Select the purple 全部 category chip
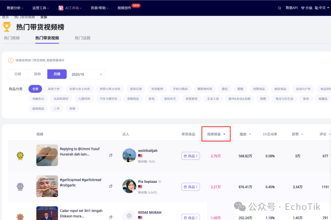Screen dimensions: 331x220 point(35,89)
